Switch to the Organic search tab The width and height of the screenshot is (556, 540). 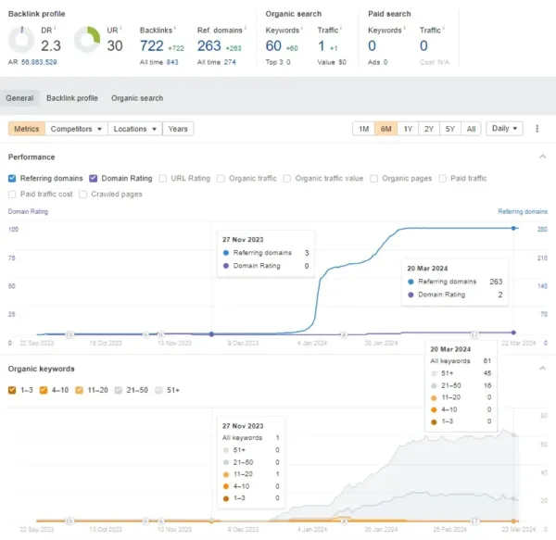(x=137, y=98)
